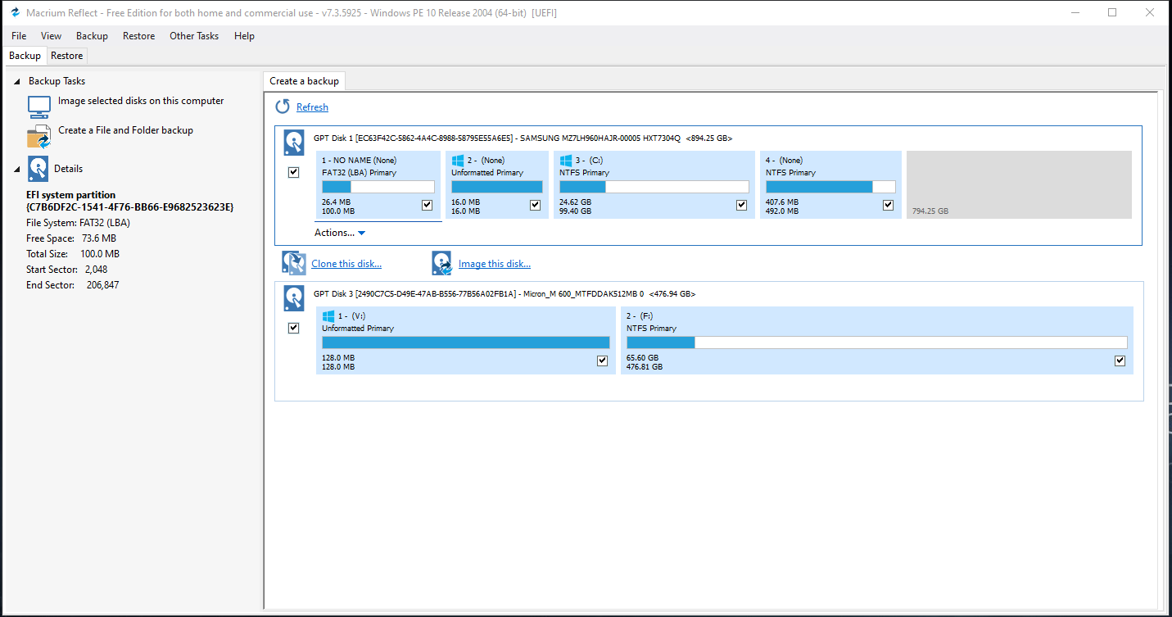Click the 'Start Sector: 2,048' detail
This screenshot has width=1172, height=617.
[x=67, y=270]
